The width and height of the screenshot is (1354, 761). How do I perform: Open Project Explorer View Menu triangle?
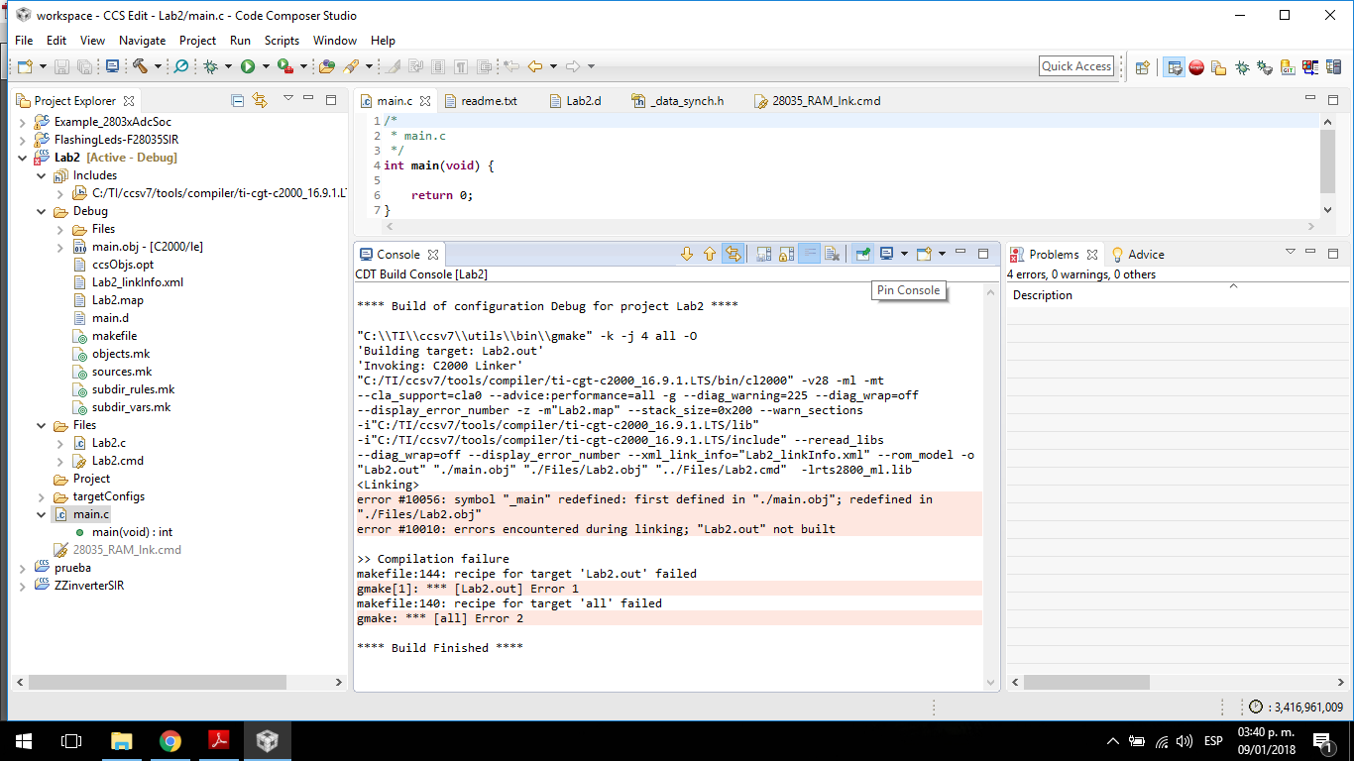click(287, 99)
